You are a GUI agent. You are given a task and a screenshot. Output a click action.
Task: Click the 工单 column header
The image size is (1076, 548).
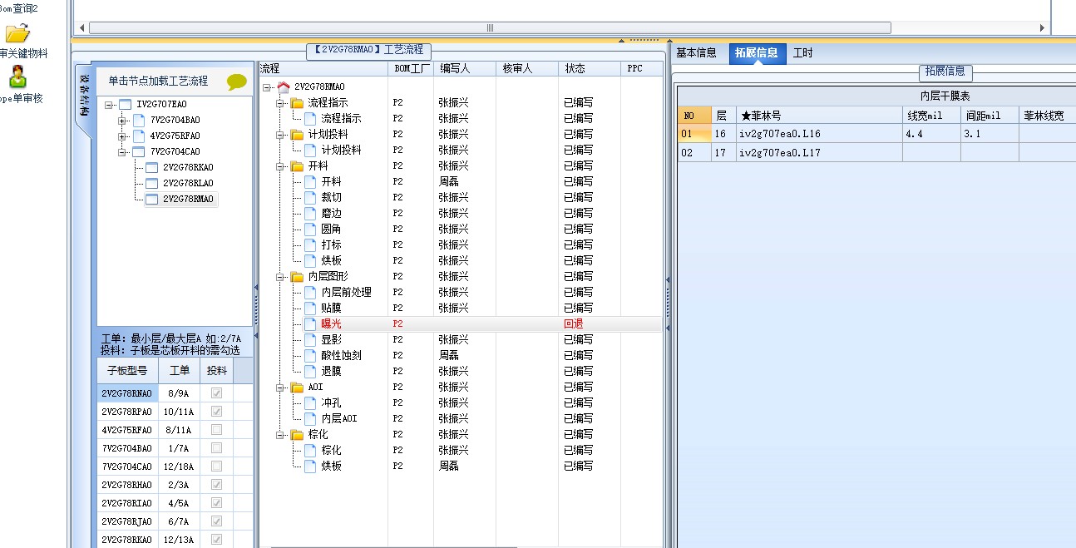[180, 371]
